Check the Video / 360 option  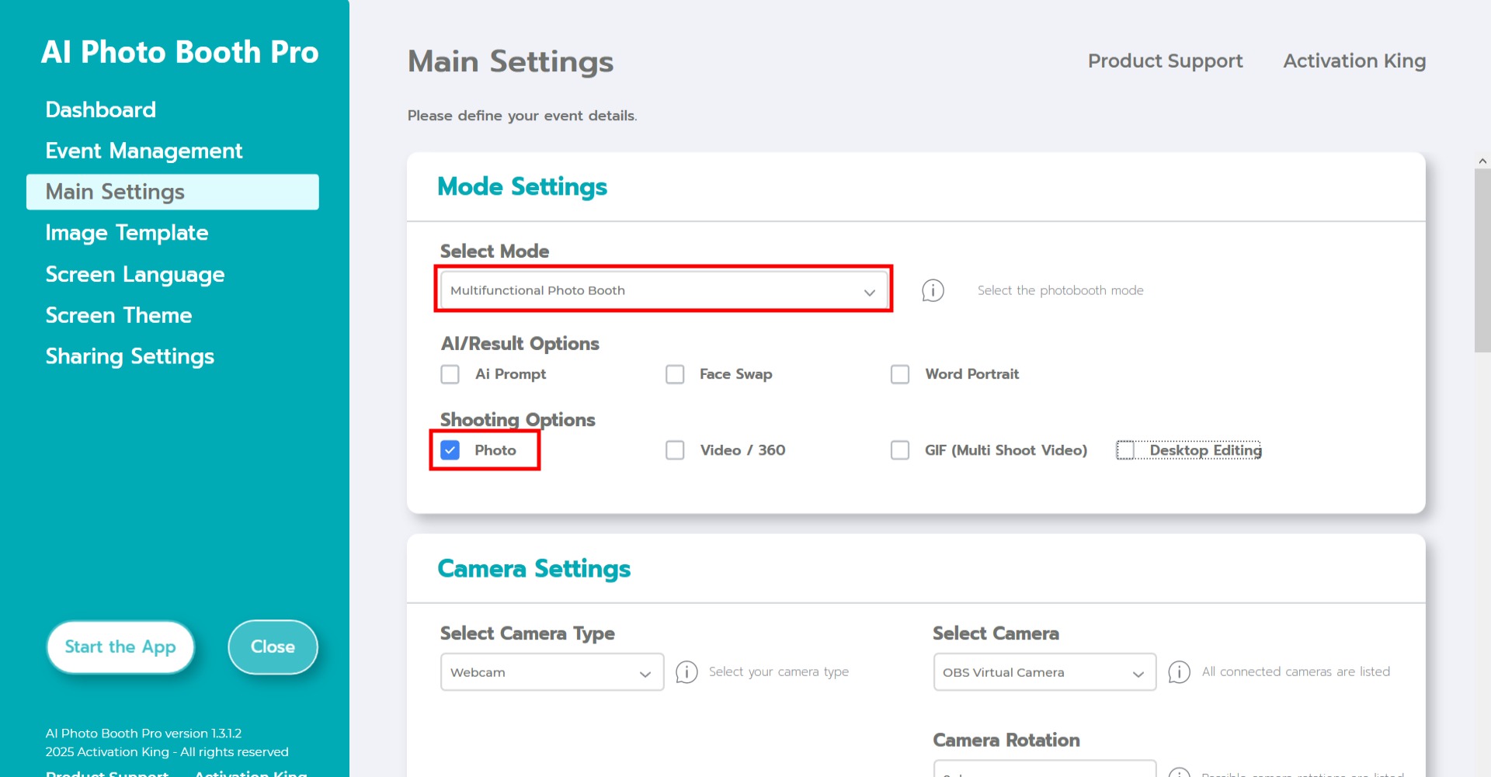coord(675,450)
